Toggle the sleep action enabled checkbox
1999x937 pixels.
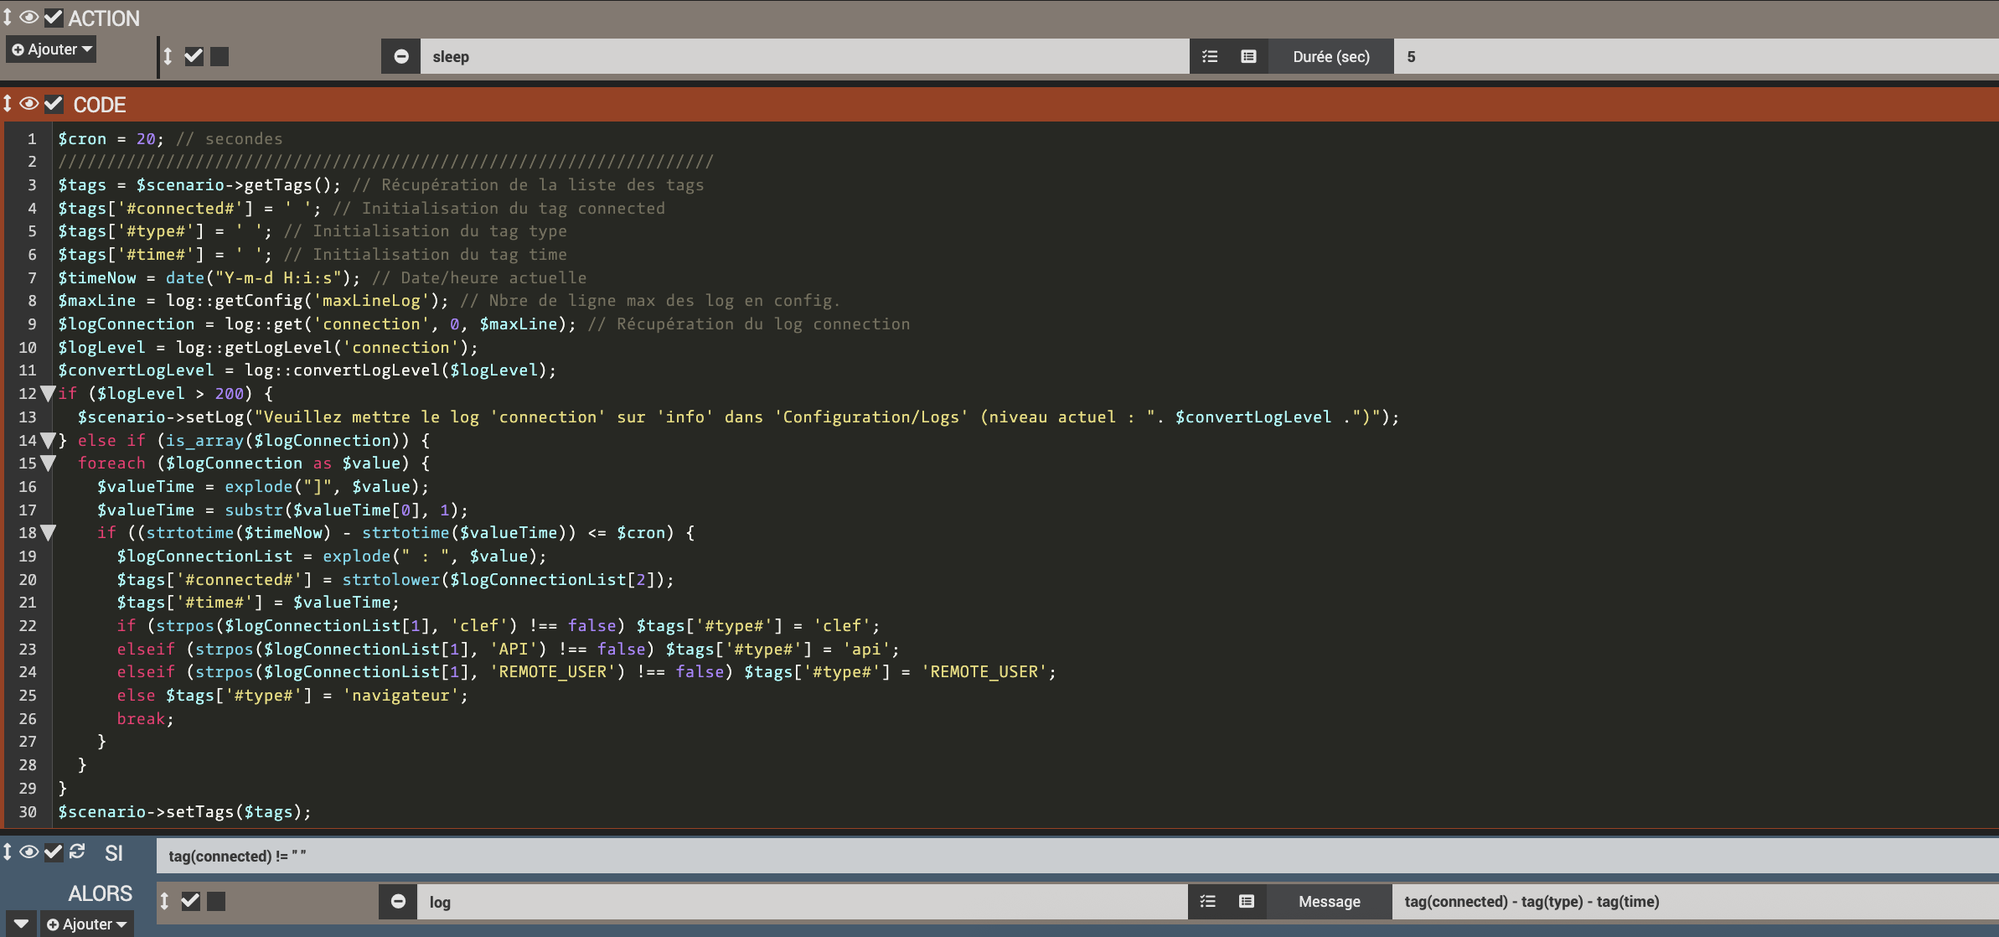point(194,56)
